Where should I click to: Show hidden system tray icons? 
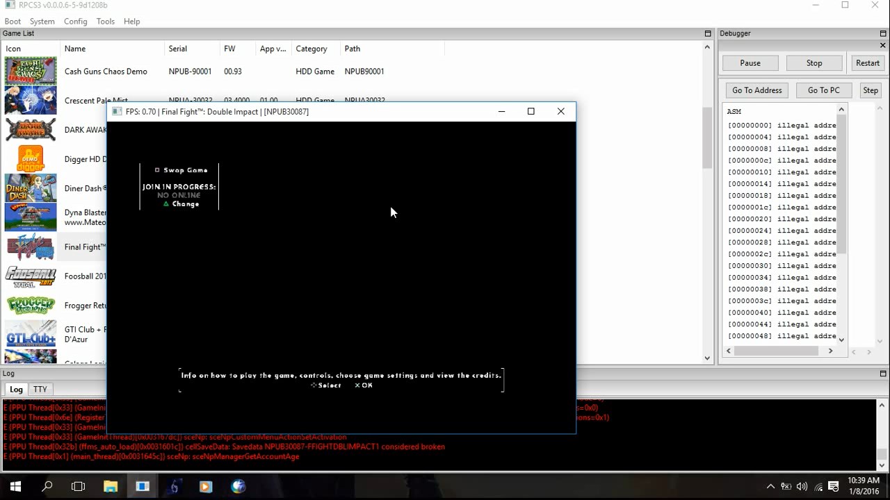(x=770, y=486)
